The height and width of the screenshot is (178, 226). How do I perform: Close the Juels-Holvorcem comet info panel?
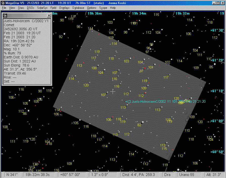coord(49,16)
